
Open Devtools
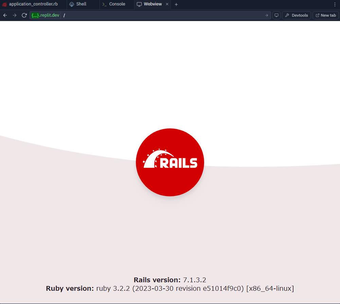(x=297, y=15)
